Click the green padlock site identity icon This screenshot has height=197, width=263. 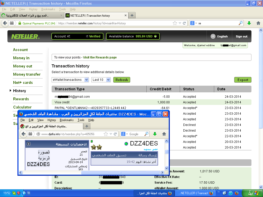pyautogui.click(x=20, y=23)
